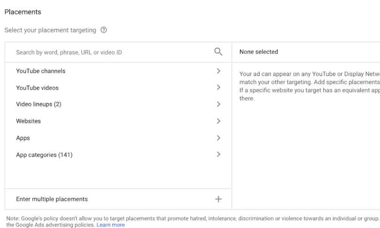Select the YouTube channels label
This screenshot has height=228, width=380.
41,71
